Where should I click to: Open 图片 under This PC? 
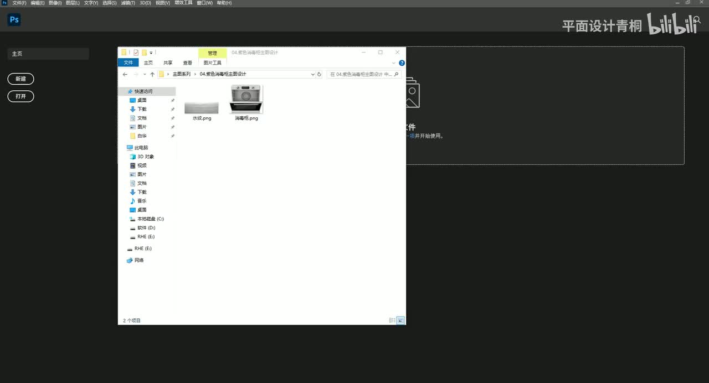click(x=142, y=174)
